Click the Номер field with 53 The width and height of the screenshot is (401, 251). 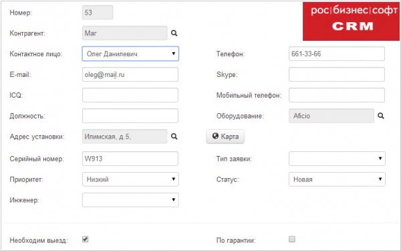(98, 12)
